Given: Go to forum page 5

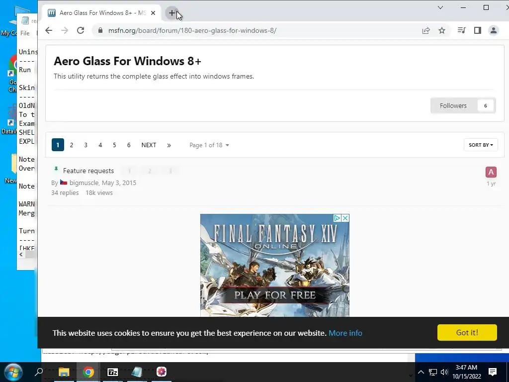Looking at the screenshot, I should [114, 145].
